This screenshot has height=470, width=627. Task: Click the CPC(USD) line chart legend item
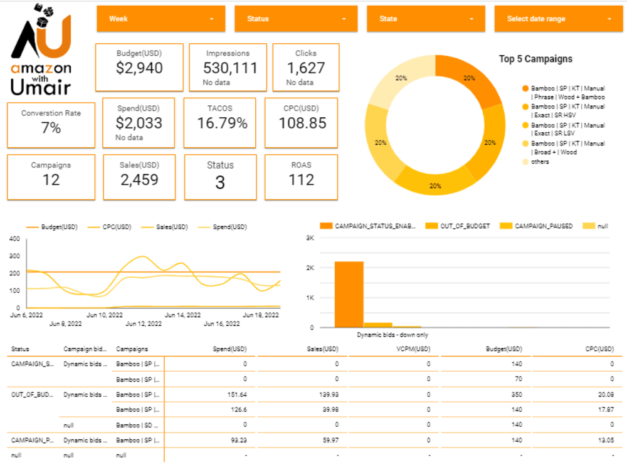point(110,227)
